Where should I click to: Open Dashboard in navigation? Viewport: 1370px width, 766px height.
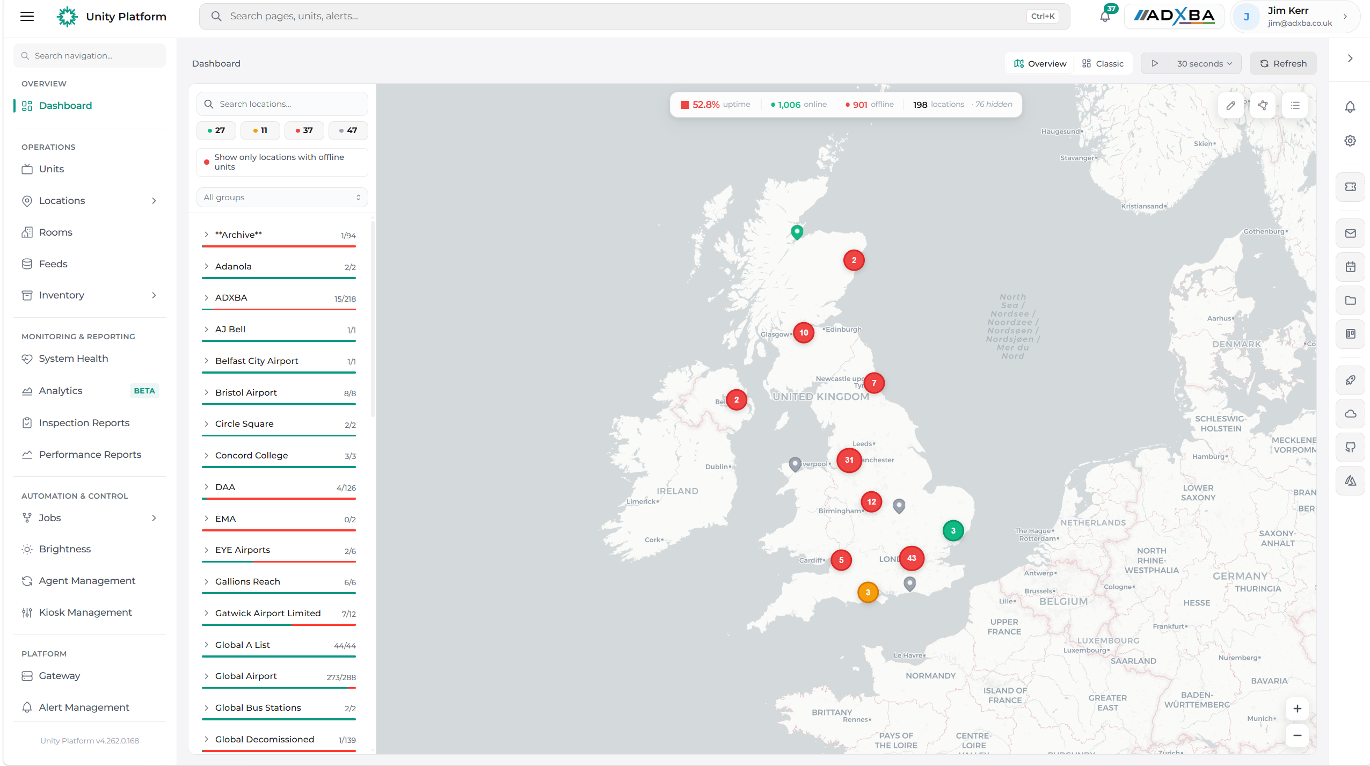90,106
